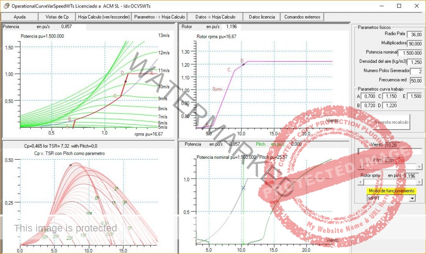The image size is (426, 254).
Task: Click the application icon in title bar
Action: tap(6, 6)
